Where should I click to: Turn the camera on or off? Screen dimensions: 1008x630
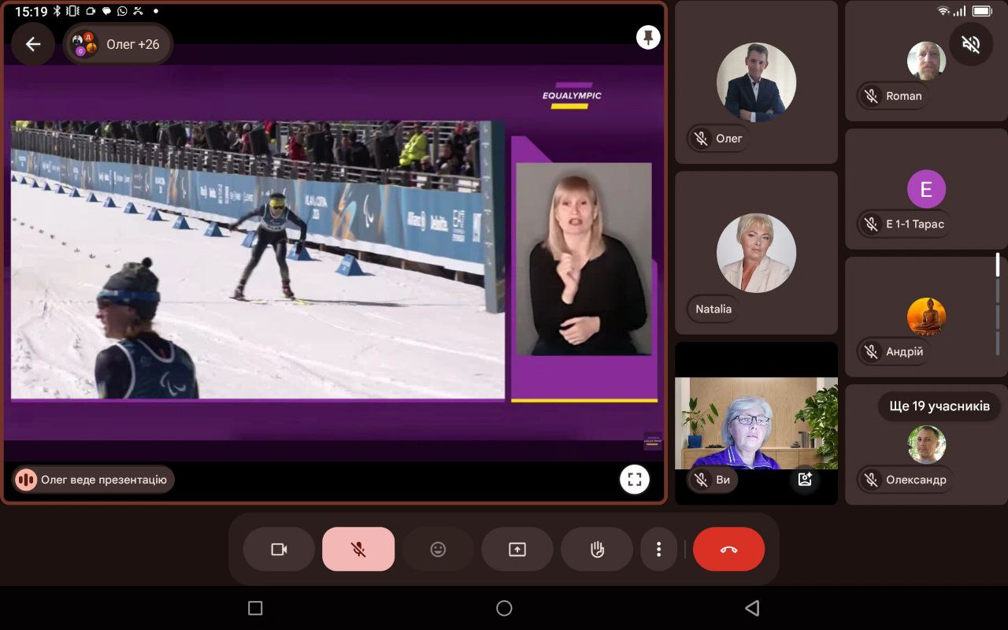279,549
